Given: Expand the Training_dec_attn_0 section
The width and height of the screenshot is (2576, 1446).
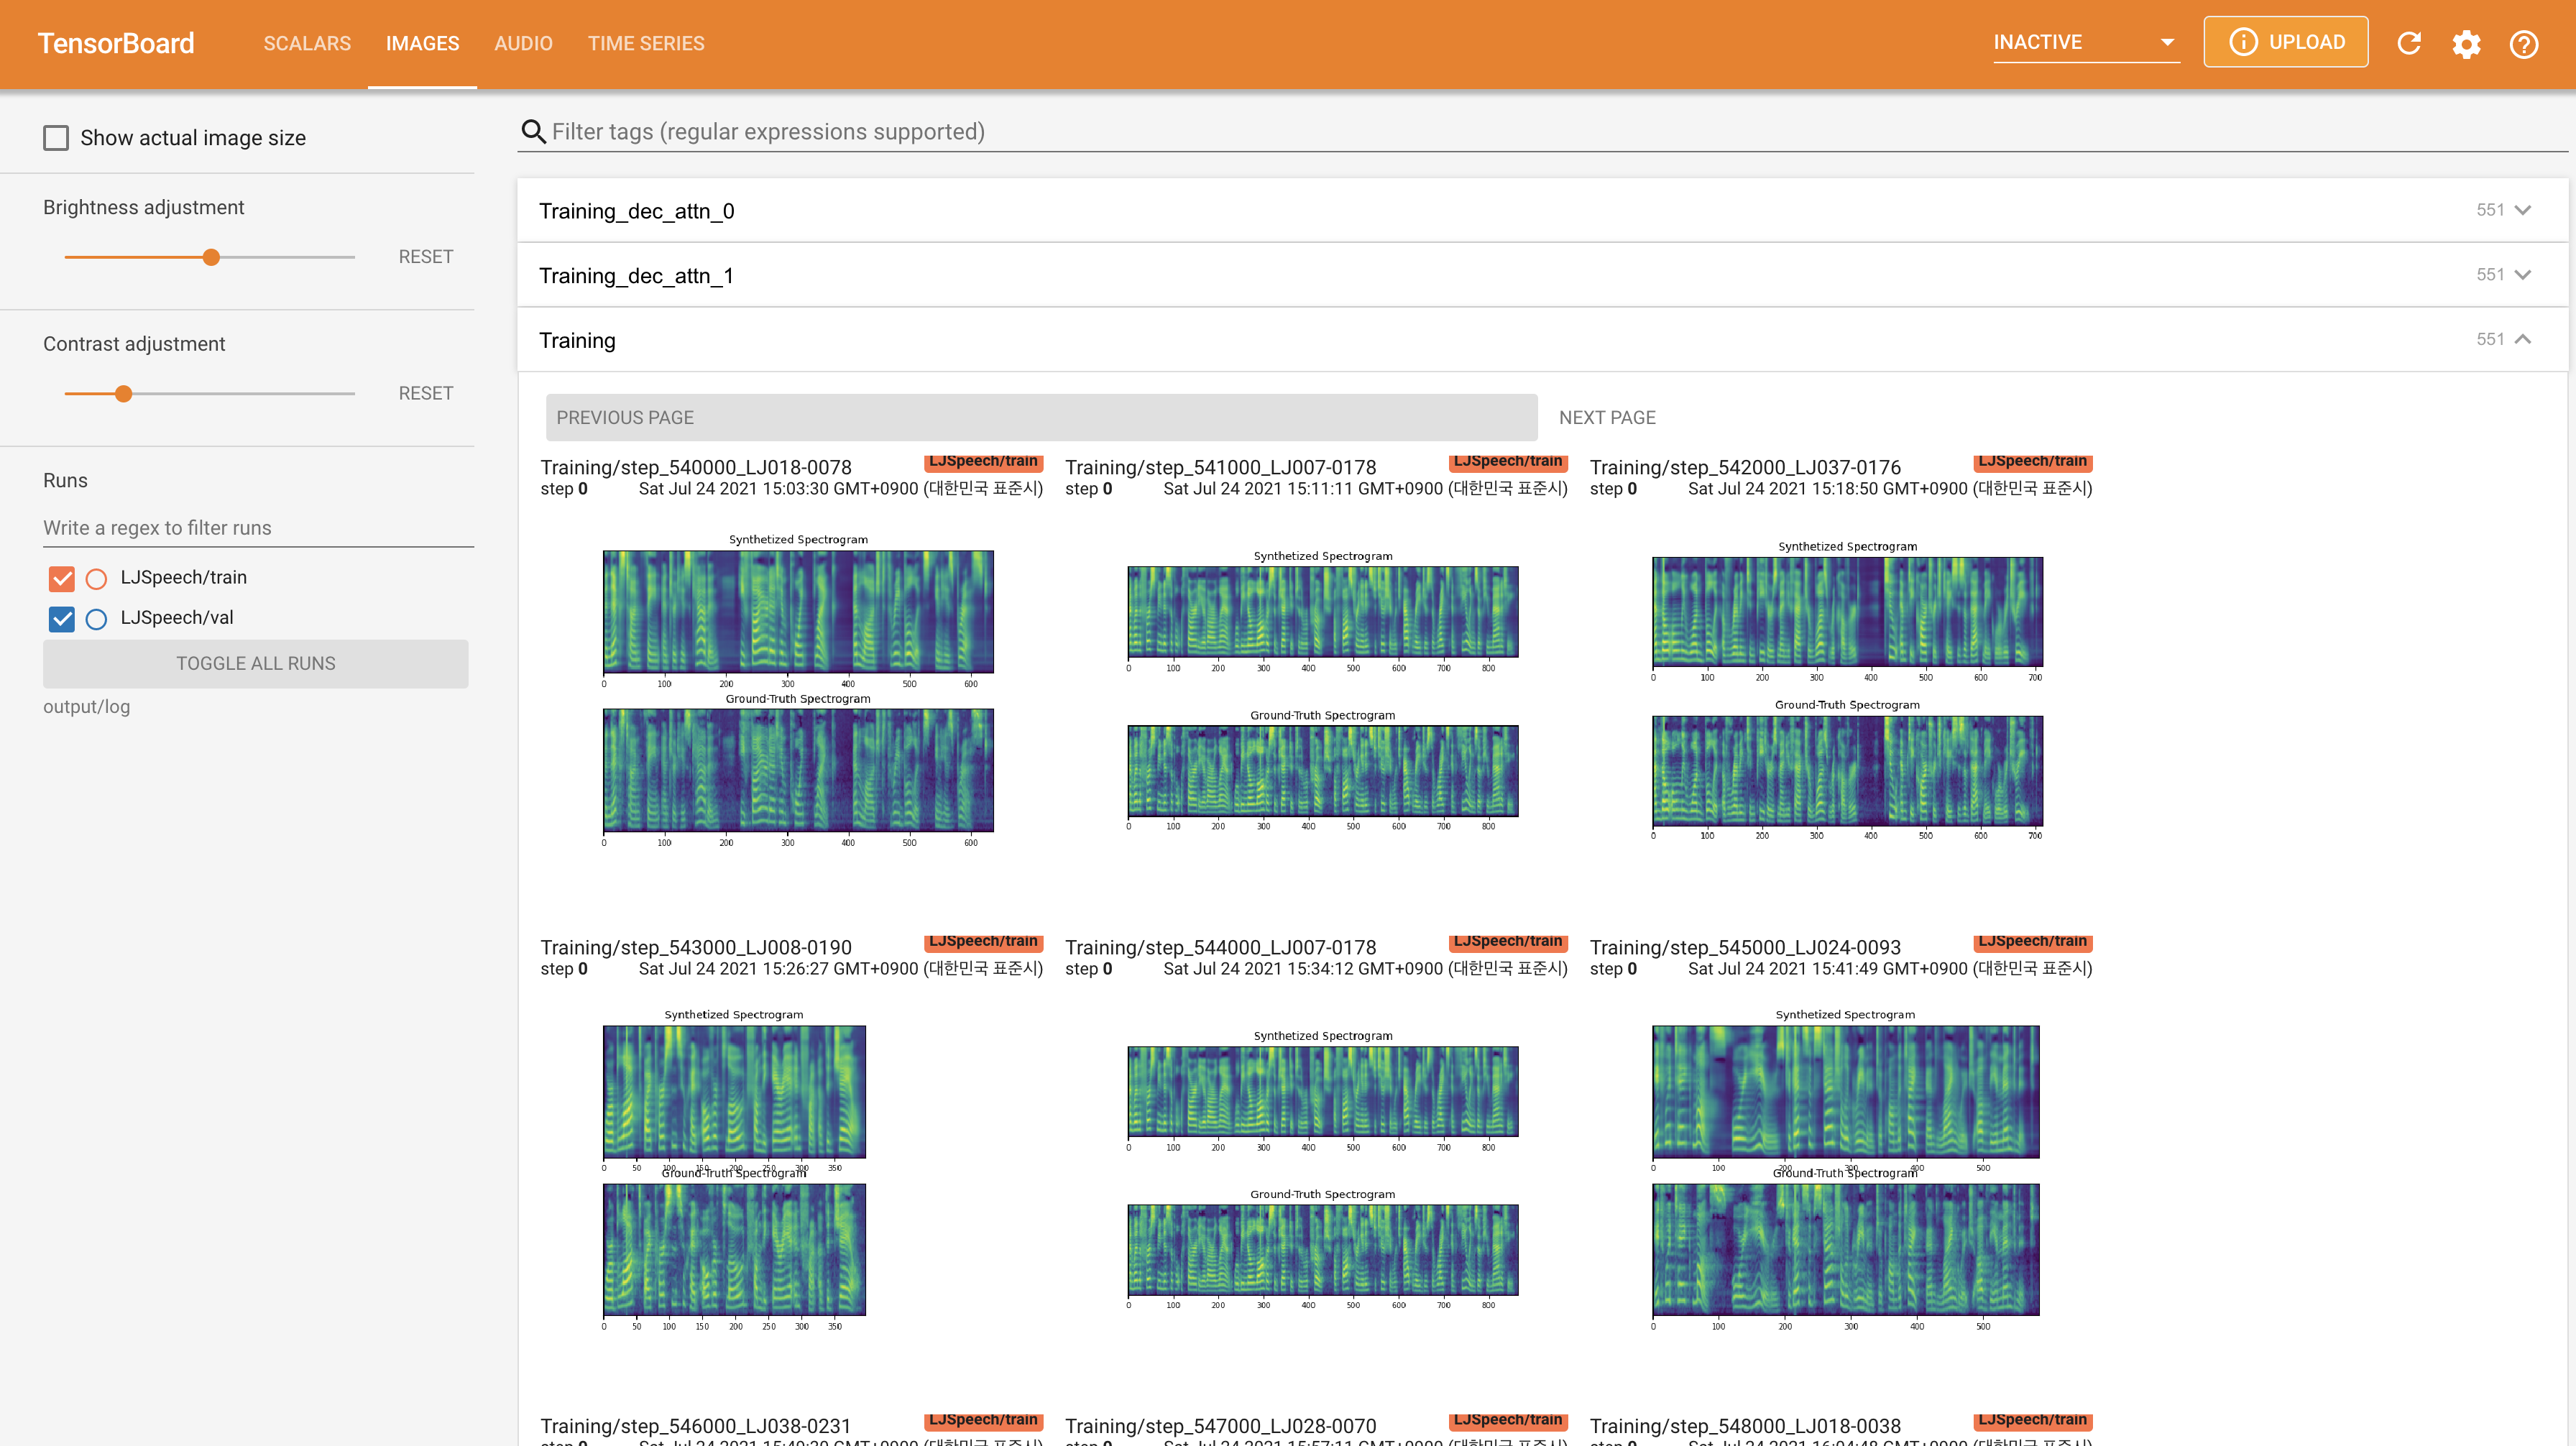Looking at the screenshot, I should click(2522, 210).
